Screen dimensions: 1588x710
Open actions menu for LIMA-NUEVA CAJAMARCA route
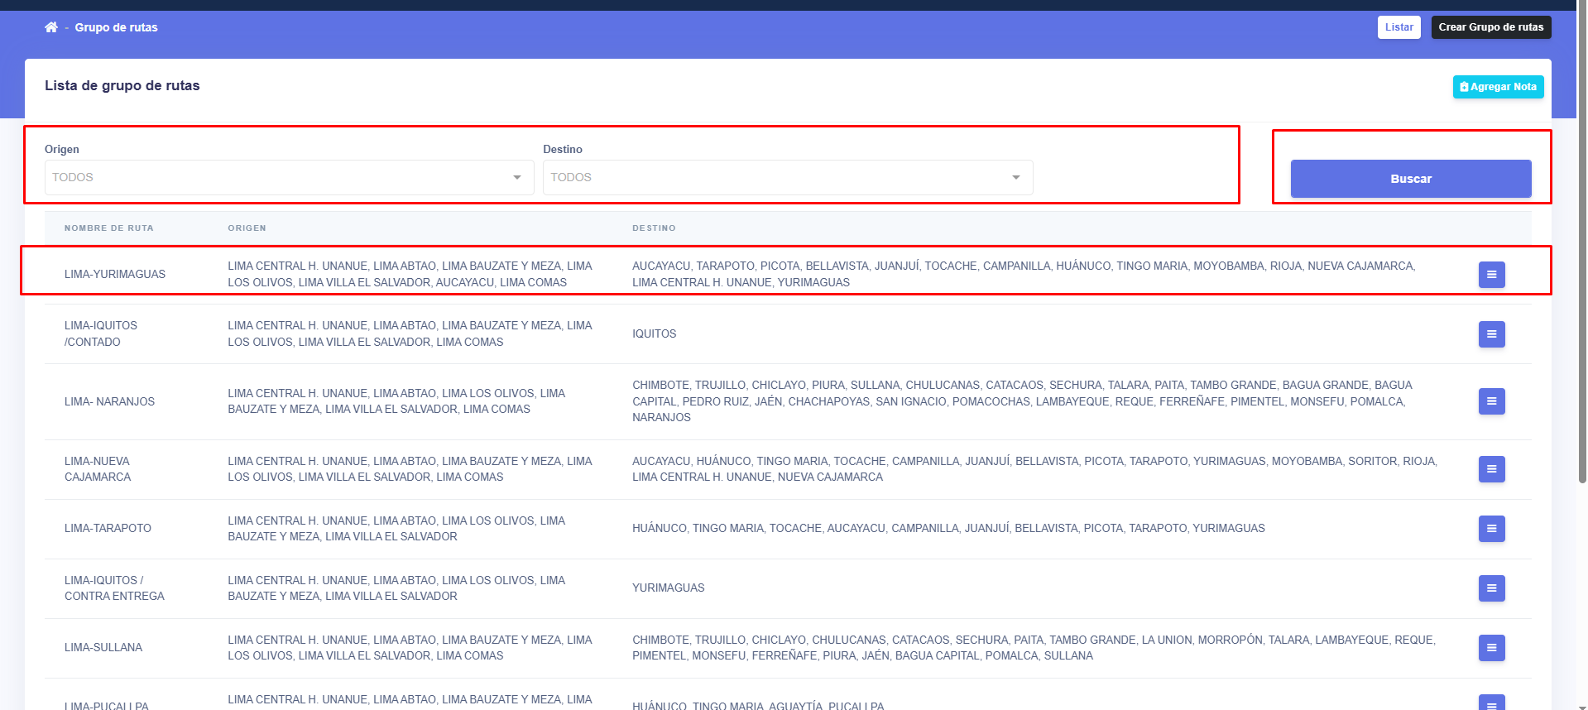1491,469
